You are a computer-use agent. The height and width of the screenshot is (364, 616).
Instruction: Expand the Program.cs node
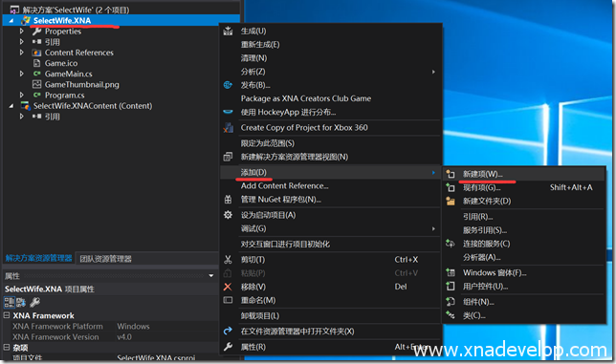pyautogui.click(x=22, y=95)
